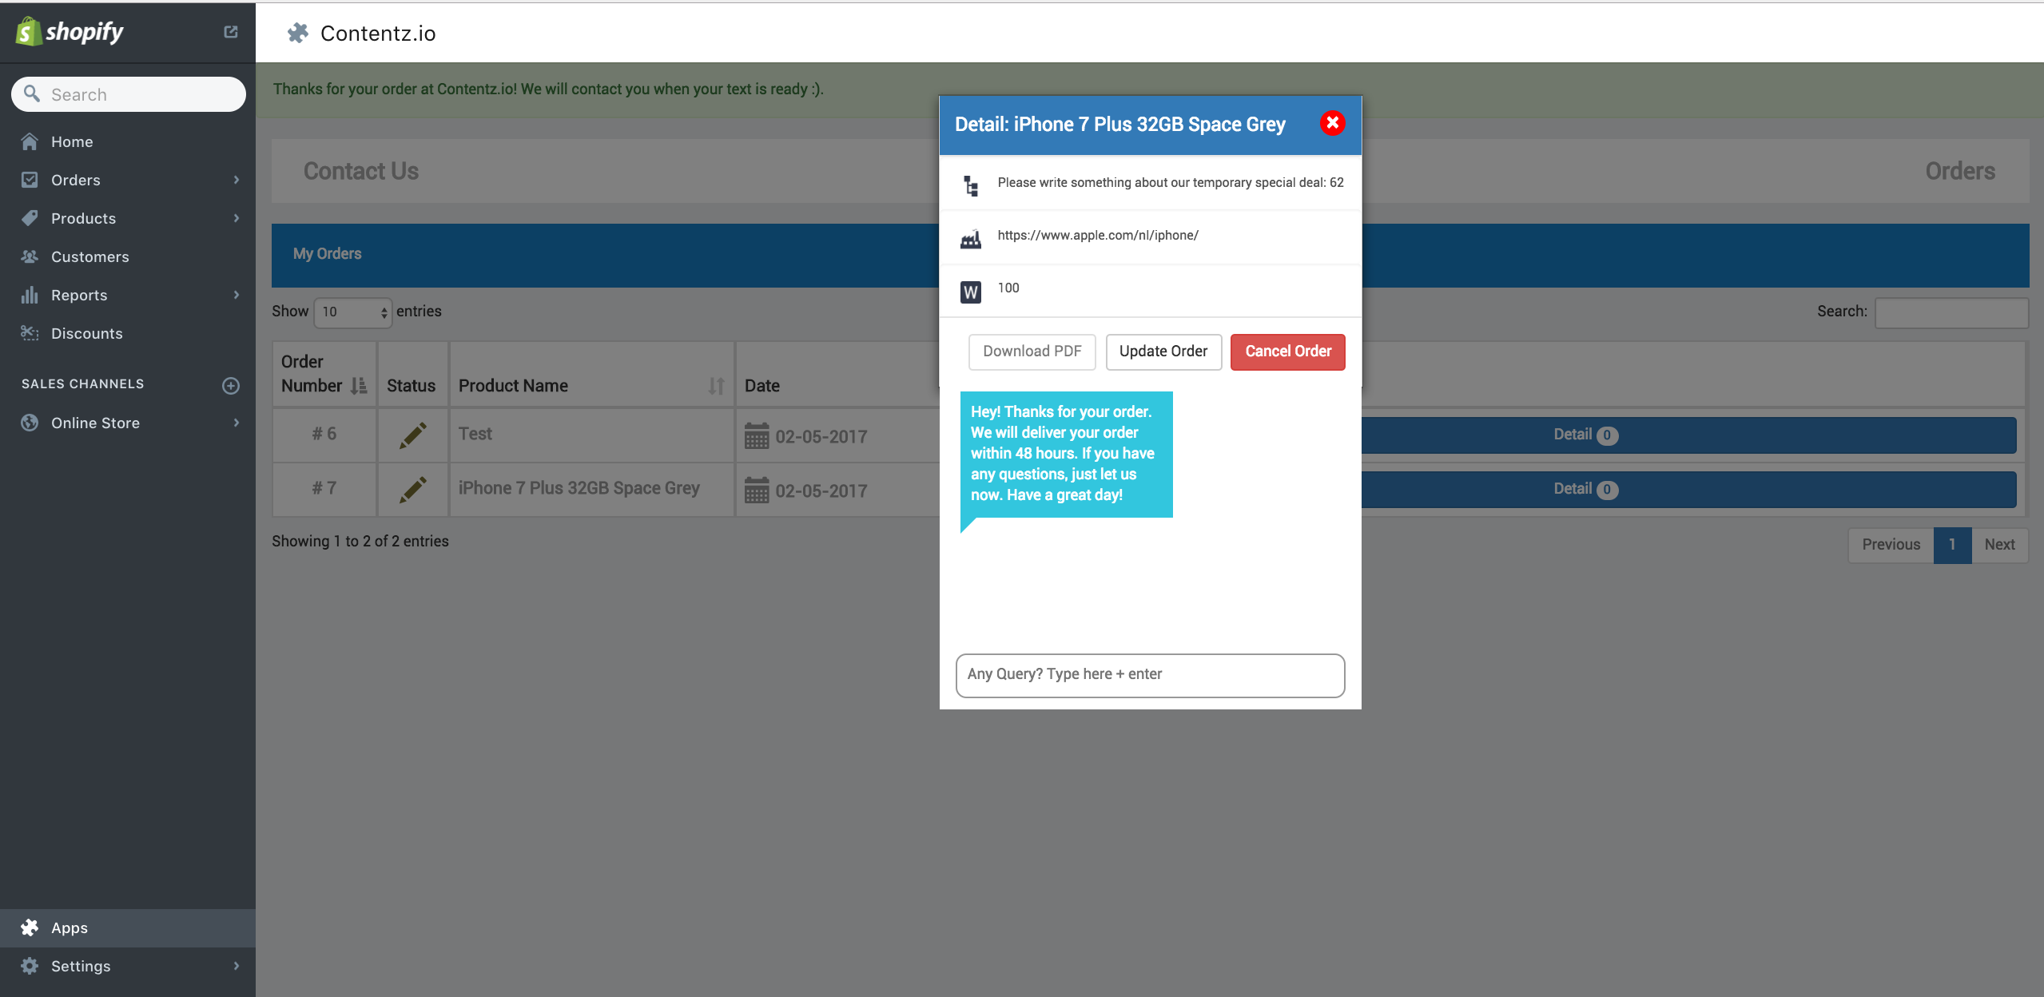This screenshot has width=2044, height=997.
Task: Click the Contentz.io puzzle piece icon
Action: 298,33
